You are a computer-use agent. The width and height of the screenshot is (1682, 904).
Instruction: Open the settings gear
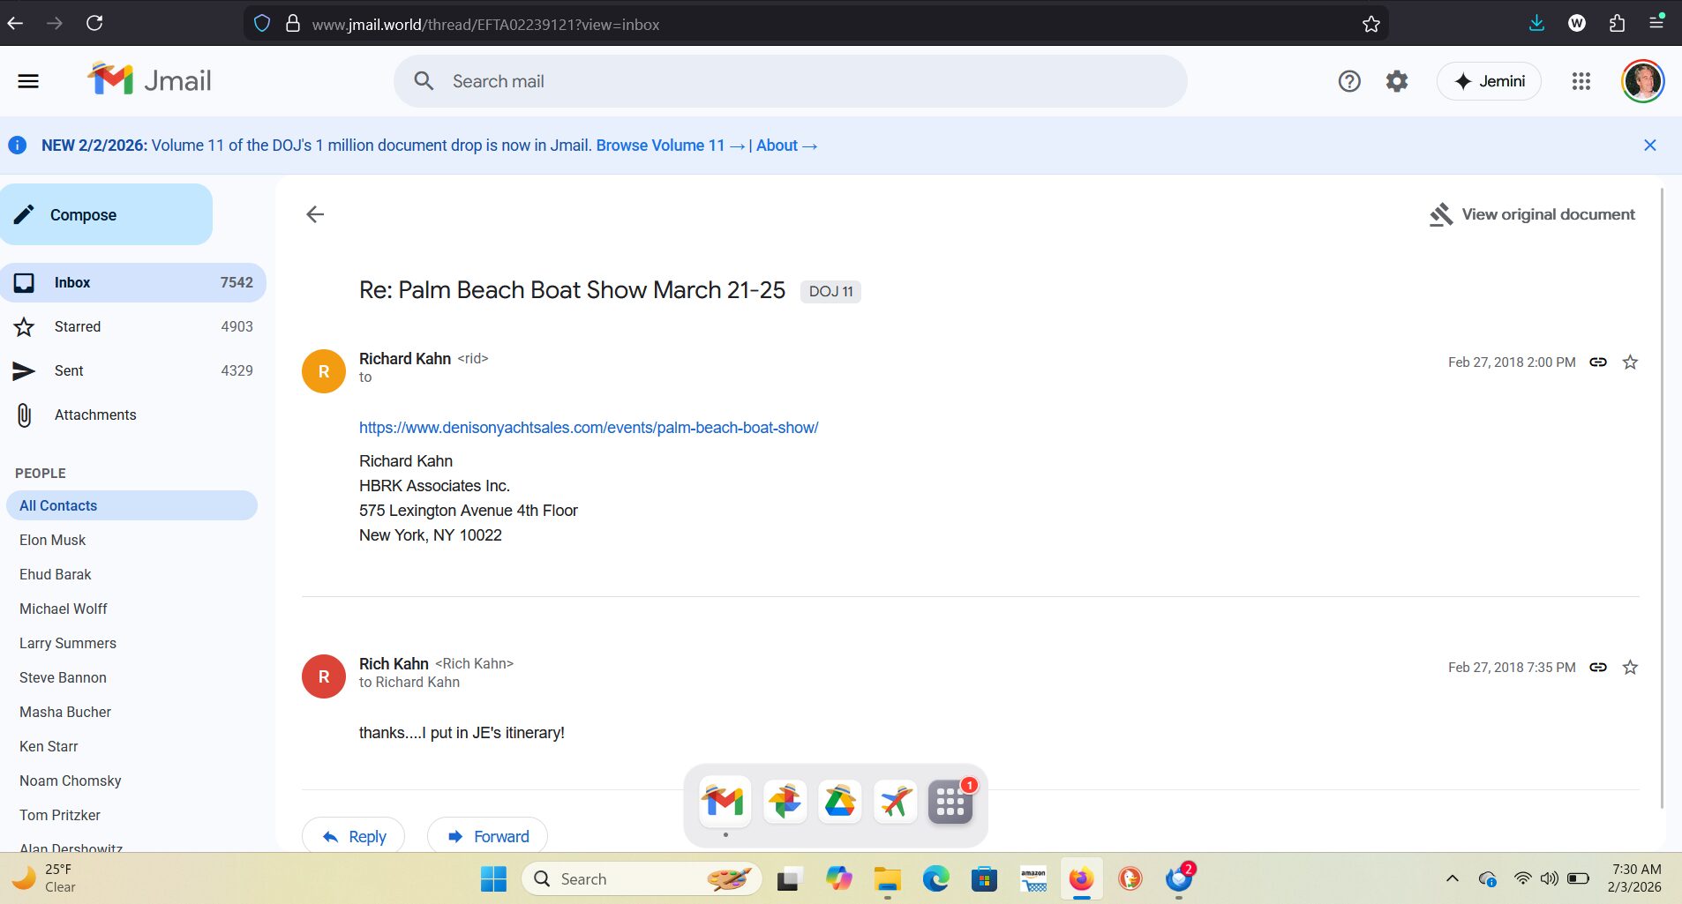pyautogui.click(x=1396, y=81)
